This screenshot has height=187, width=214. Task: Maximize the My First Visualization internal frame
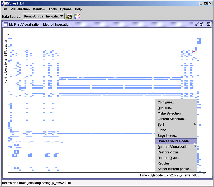202,24
